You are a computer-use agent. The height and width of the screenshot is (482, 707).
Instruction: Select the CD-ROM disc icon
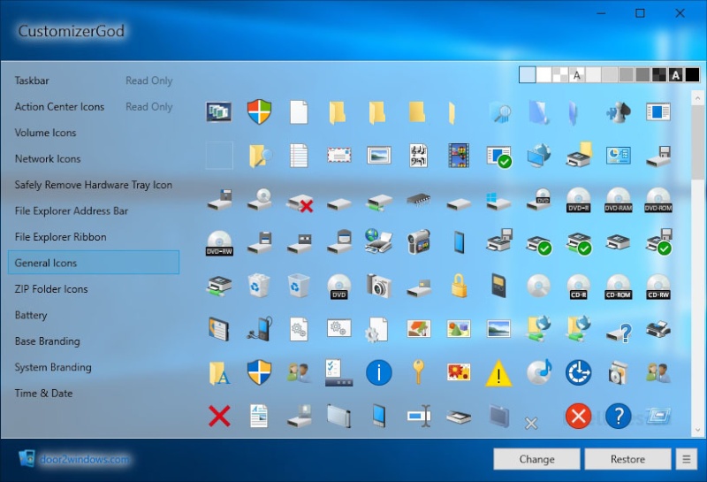[618, 287]
